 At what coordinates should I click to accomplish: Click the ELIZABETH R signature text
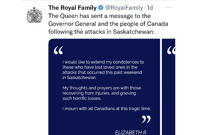pos(131,133)
